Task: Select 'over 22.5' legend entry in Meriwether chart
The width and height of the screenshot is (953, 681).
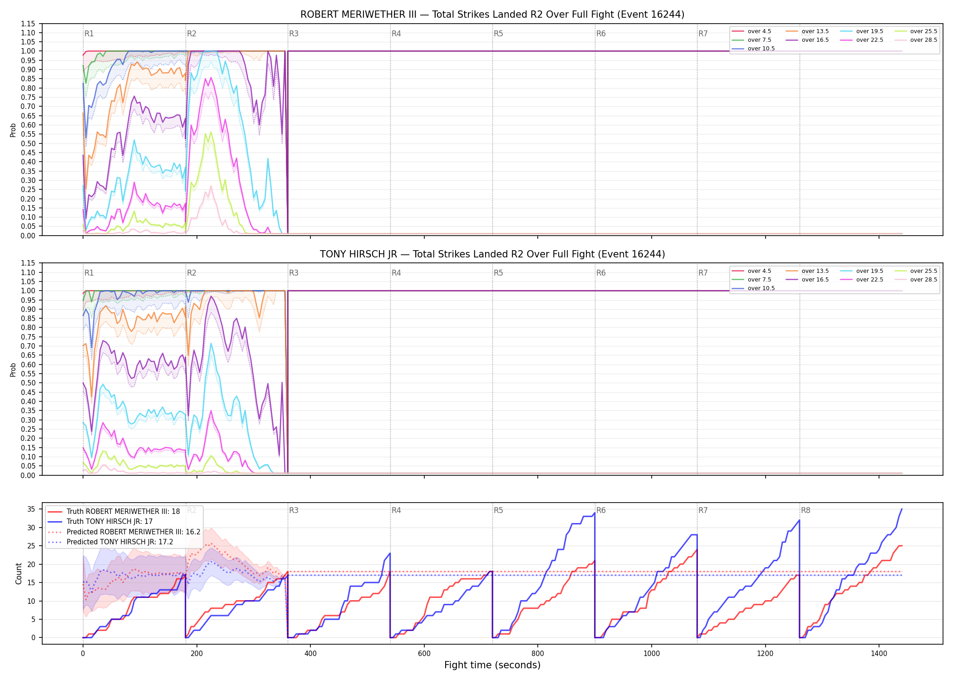Action: click(862, 40)
